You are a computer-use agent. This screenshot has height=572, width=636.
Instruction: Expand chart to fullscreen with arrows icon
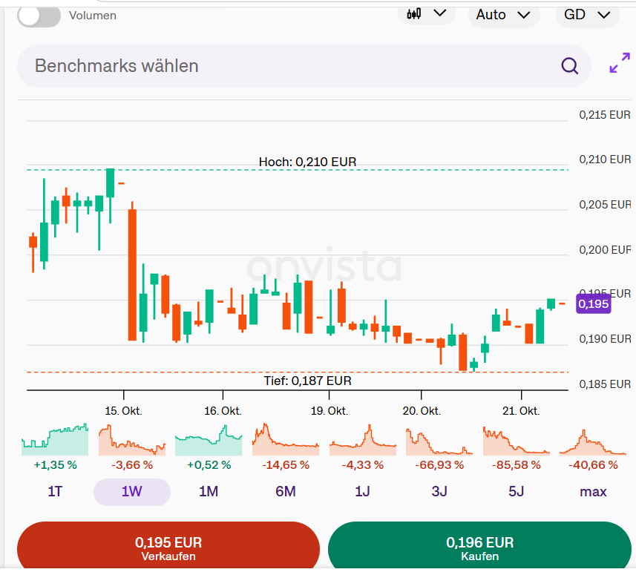click(620, 63)
